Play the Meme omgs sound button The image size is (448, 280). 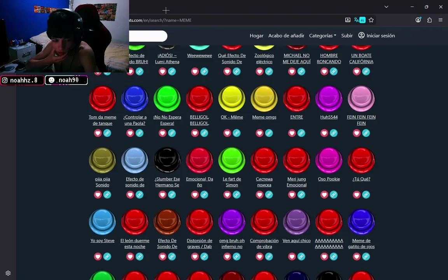coord(264,98)
